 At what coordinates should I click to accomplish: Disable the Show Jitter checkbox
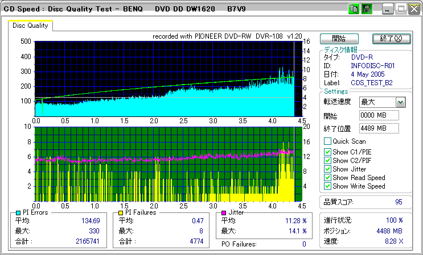[x=327, y=169]
